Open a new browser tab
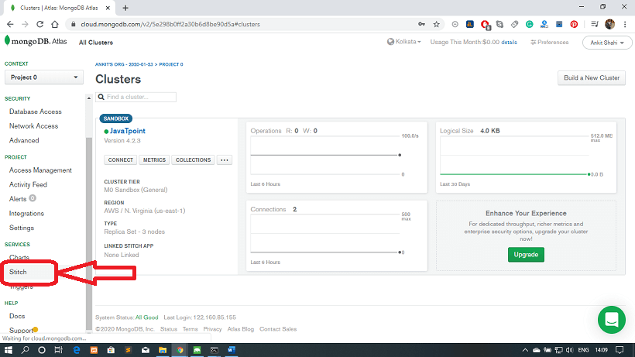 coord(125,8)
